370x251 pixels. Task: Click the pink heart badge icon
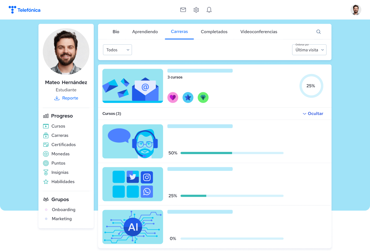click(173, 98)
